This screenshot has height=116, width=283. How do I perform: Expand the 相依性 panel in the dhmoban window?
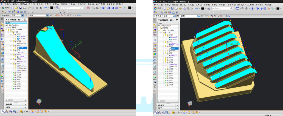[x=25, y=104]
